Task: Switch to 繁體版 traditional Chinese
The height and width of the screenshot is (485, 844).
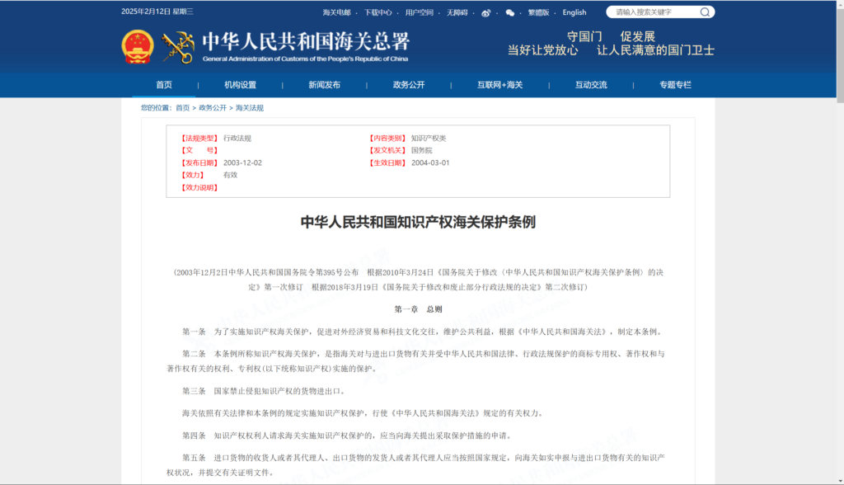Action: 538,13
